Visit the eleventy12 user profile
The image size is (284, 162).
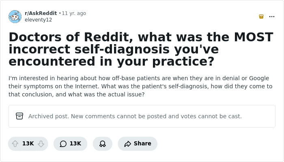pos(38,20)
